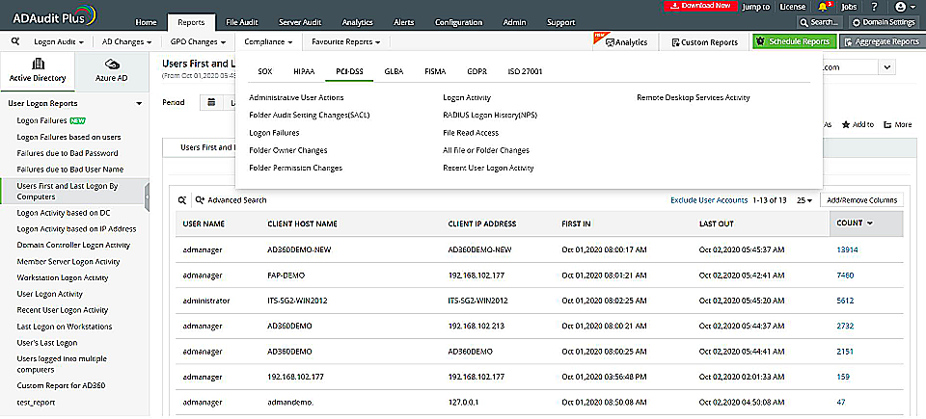
Task: Open File Audit tab
Action: (x=241, y=23)
